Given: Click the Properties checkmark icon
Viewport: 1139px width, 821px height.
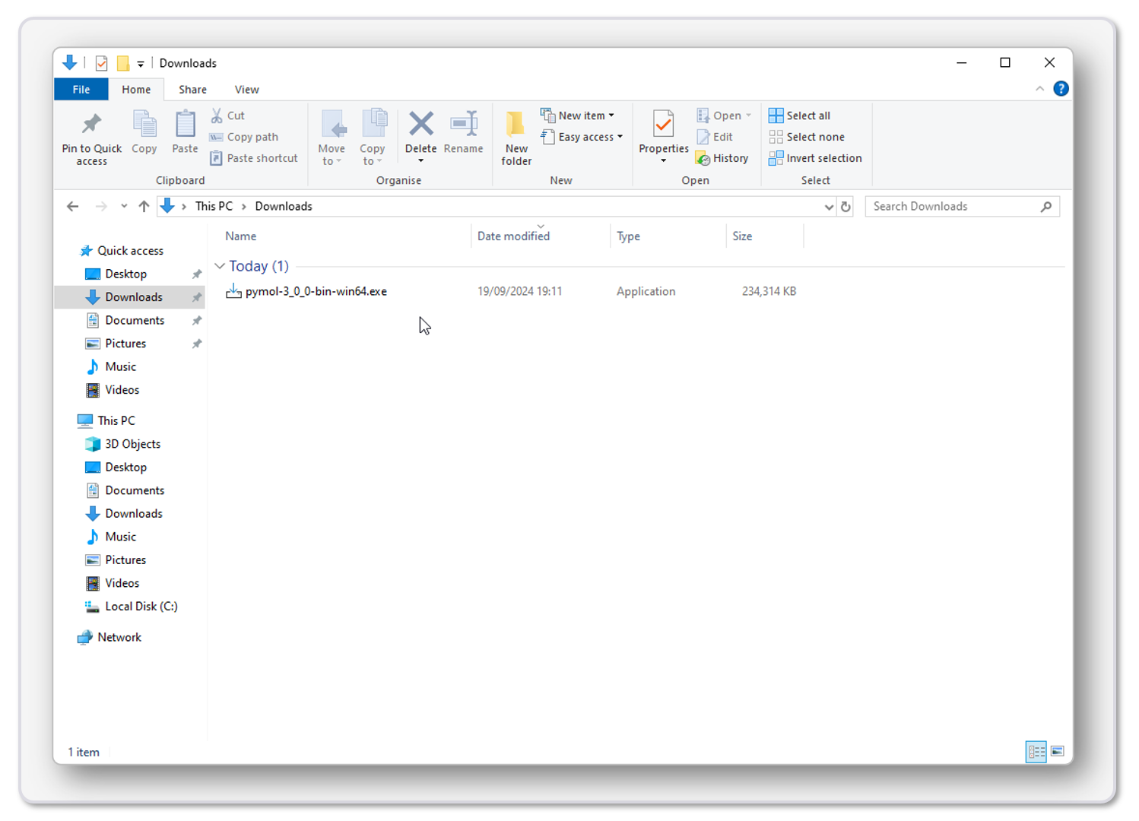Looking at the screenshot, I should [x=663, y=123].
